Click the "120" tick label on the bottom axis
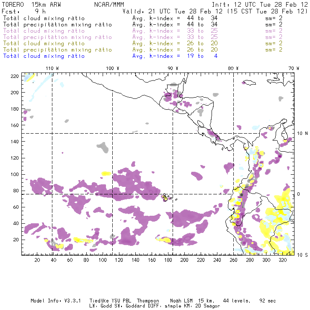Screen dimensions: 310x310 click(119, 260)
